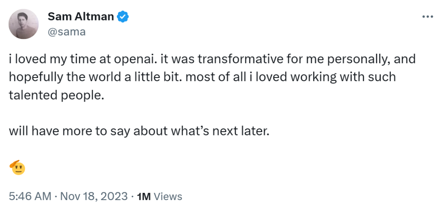Screen dimensions: 443x210
Task: Click the "Nov 18, 2023" date
Action: point(94,196)
